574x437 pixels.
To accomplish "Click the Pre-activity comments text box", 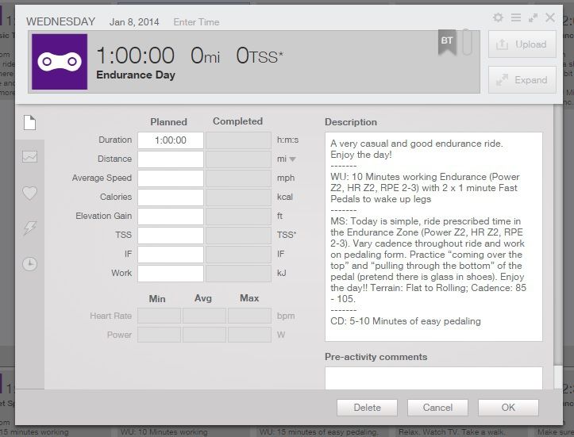I will click(x=433, y=378).
